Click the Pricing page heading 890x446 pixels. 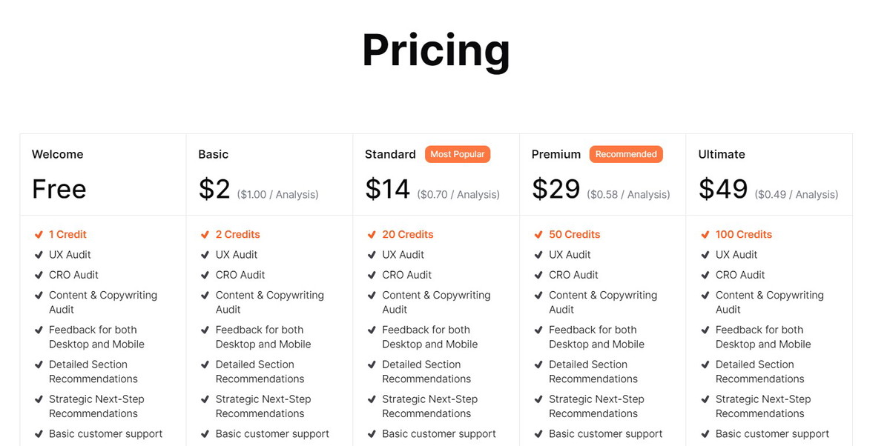pos(436,50)
